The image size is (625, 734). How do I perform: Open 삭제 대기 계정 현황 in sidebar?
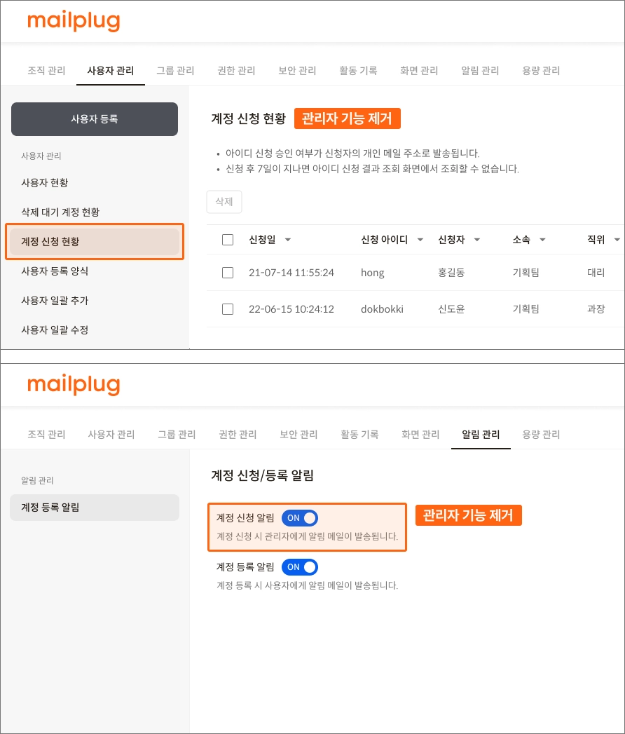click(x=65, y=212)
